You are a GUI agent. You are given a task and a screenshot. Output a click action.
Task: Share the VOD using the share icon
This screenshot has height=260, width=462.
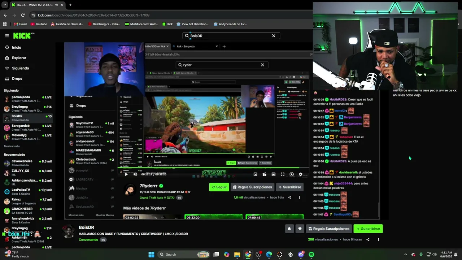coord(368,239)
